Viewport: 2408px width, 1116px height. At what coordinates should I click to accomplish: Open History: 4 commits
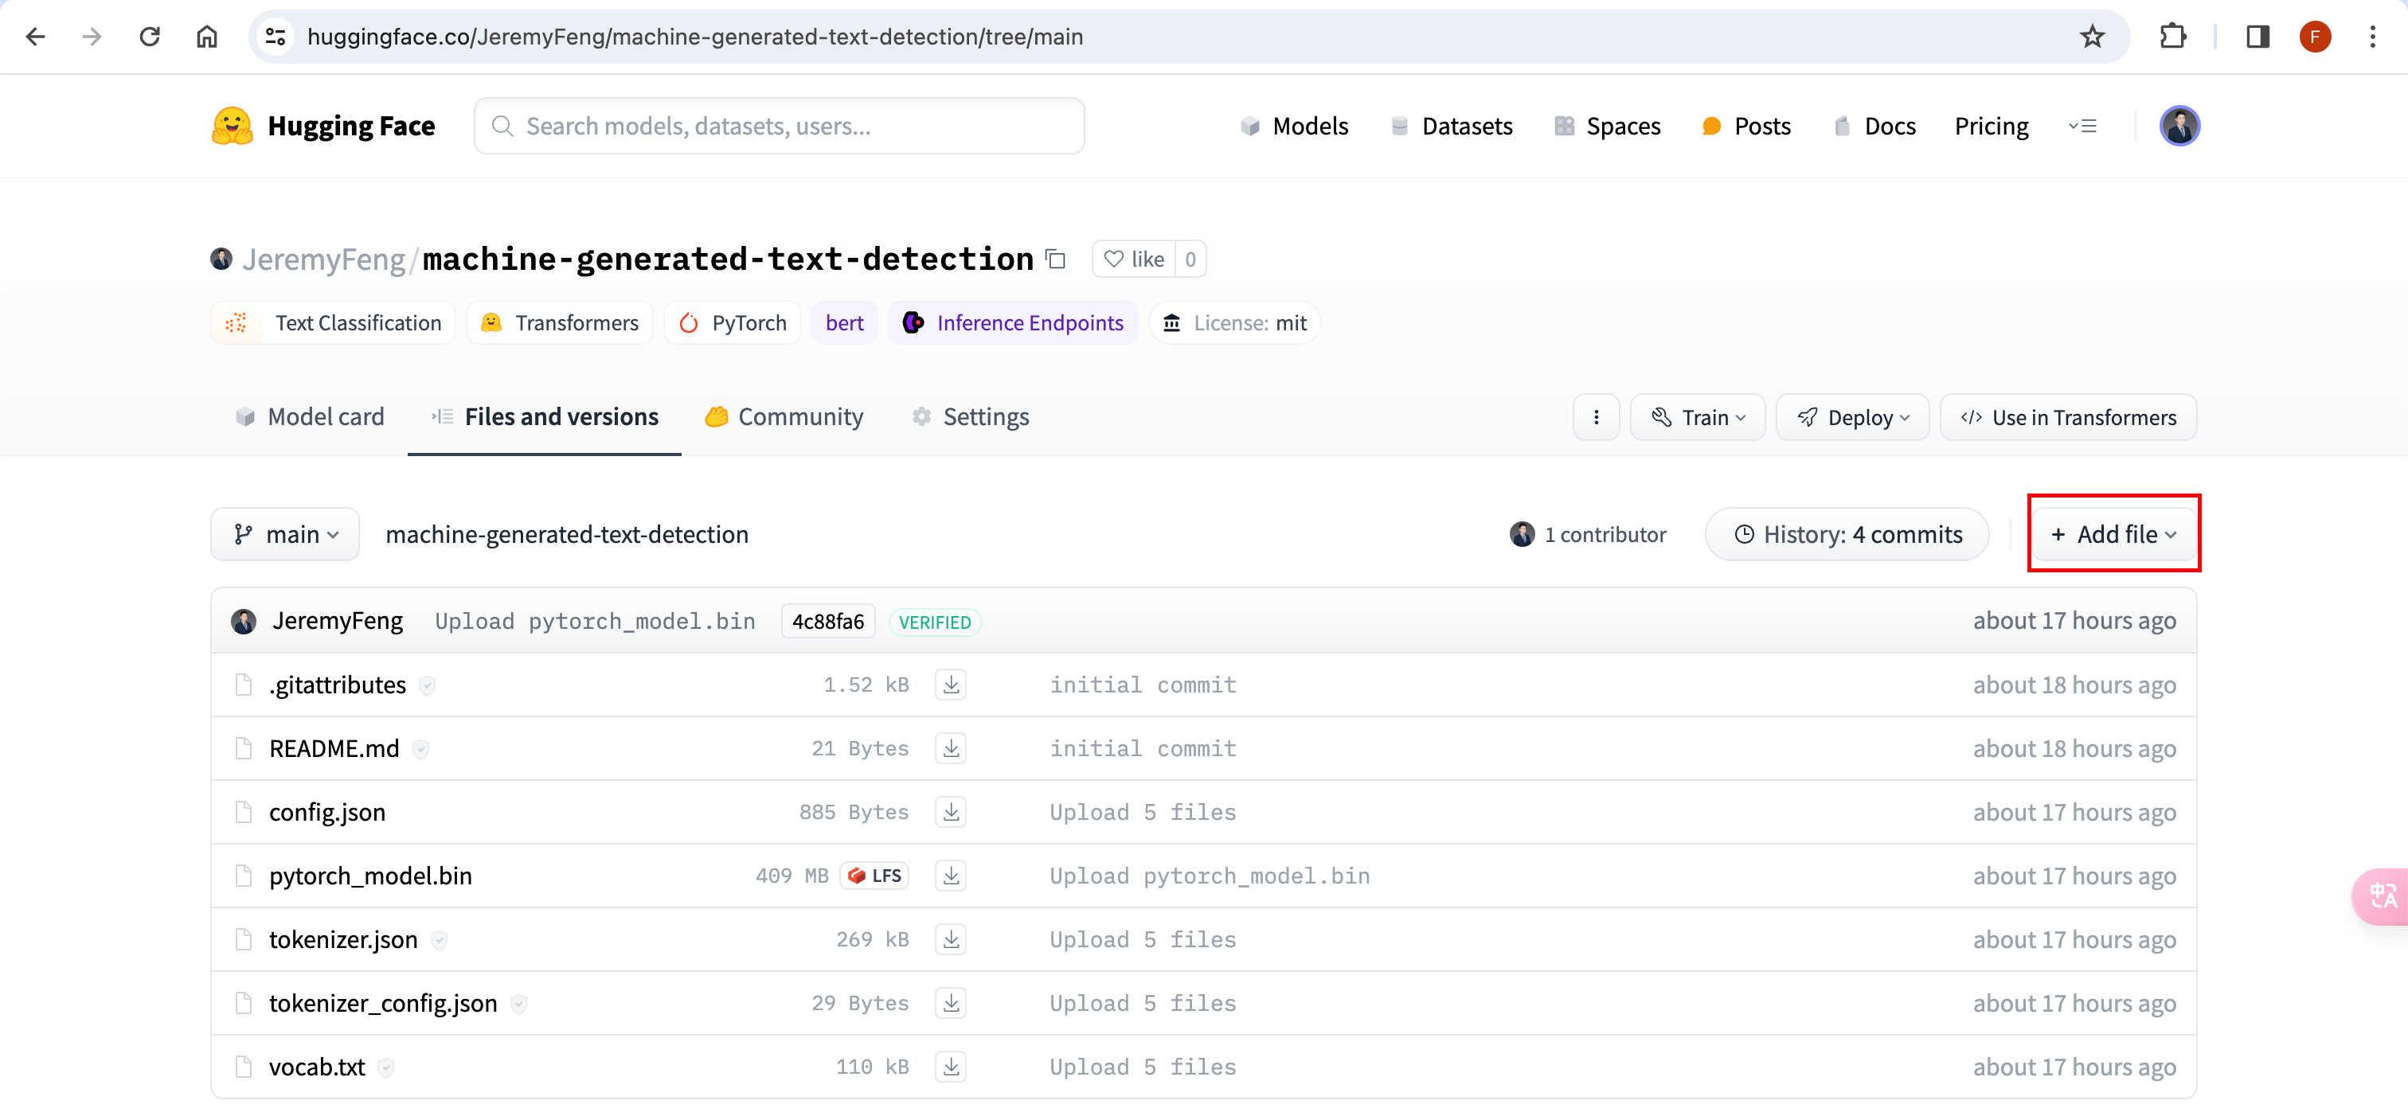(x=1847, y=535)
